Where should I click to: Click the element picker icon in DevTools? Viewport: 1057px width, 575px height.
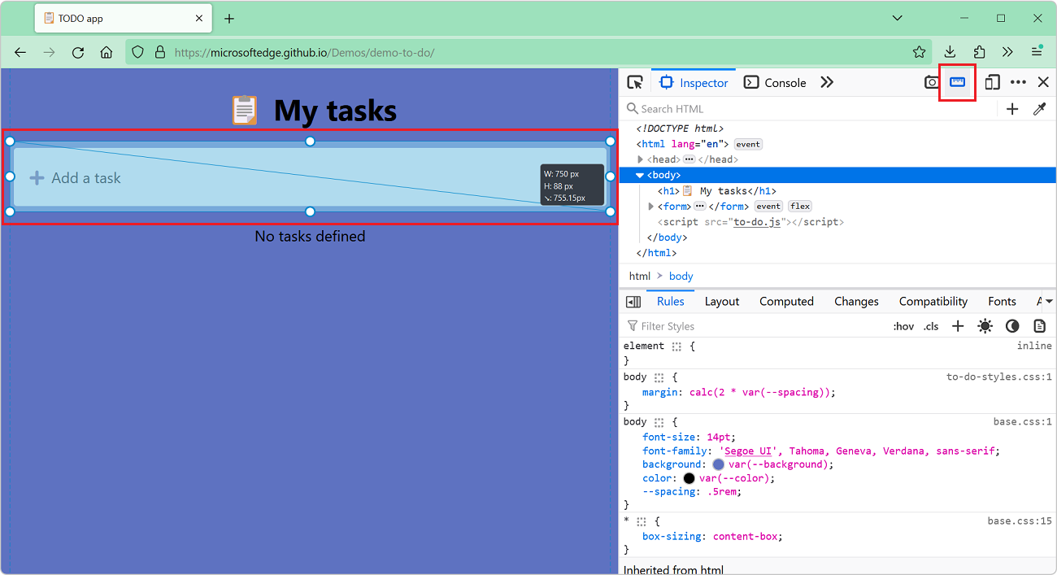(636, 82)
